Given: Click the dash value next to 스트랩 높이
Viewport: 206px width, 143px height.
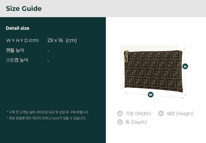Looking at the screenshot, I should 48,61.
